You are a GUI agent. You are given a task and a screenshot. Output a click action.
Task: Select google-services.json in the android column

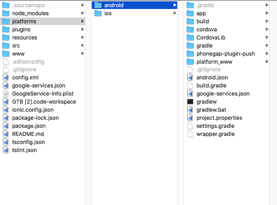tap(223, 94)
